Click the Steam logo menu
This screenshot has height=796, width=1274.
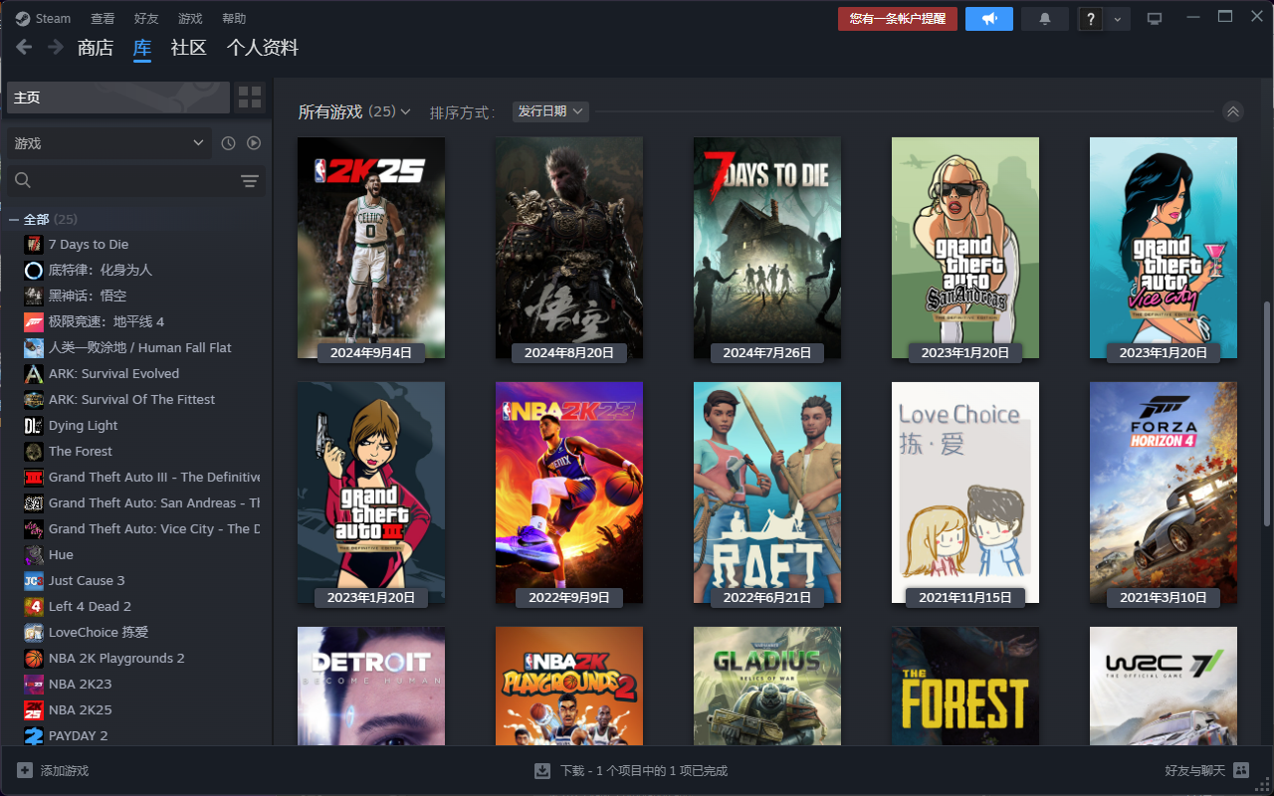pyautogui.click(x=43, y=18)
